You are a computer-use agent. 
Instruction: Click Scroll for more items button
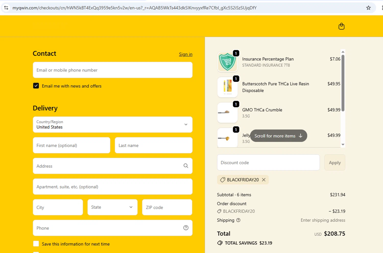(x=279, y=136)
